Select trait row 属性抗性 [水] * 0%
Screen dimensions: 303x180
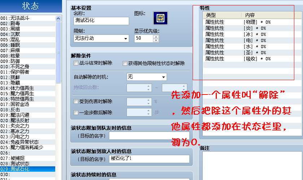(252, 47)
